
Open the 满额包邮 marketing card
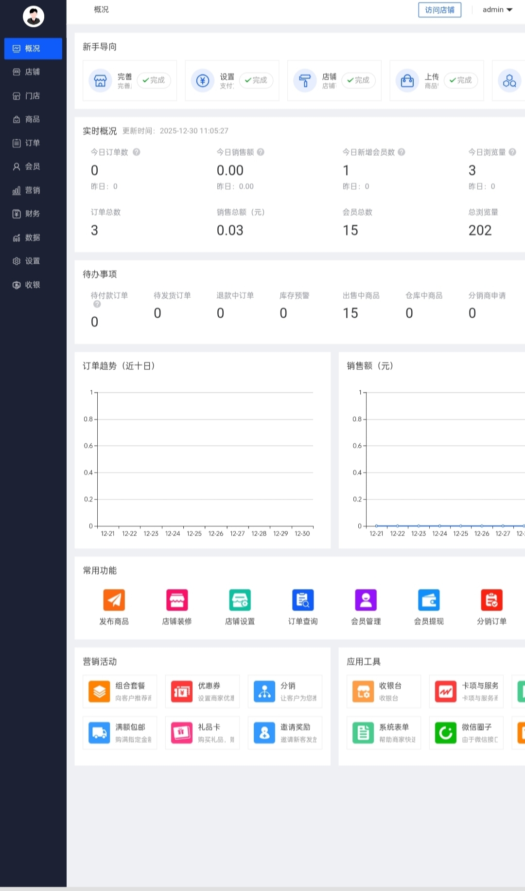click(x=120, y=732)
